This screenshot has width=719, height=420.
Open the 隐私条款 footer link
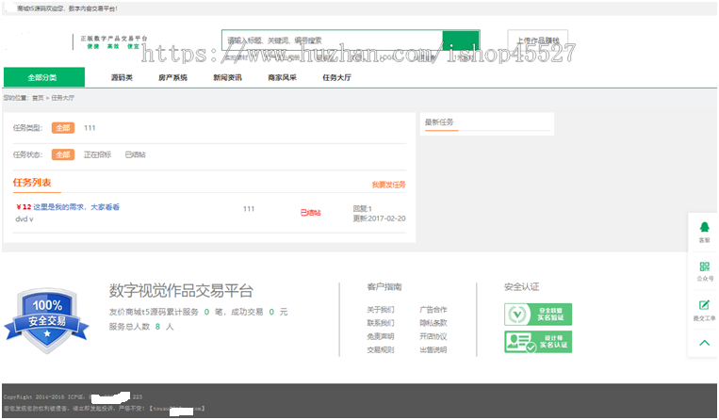click(x=433, y=323)
